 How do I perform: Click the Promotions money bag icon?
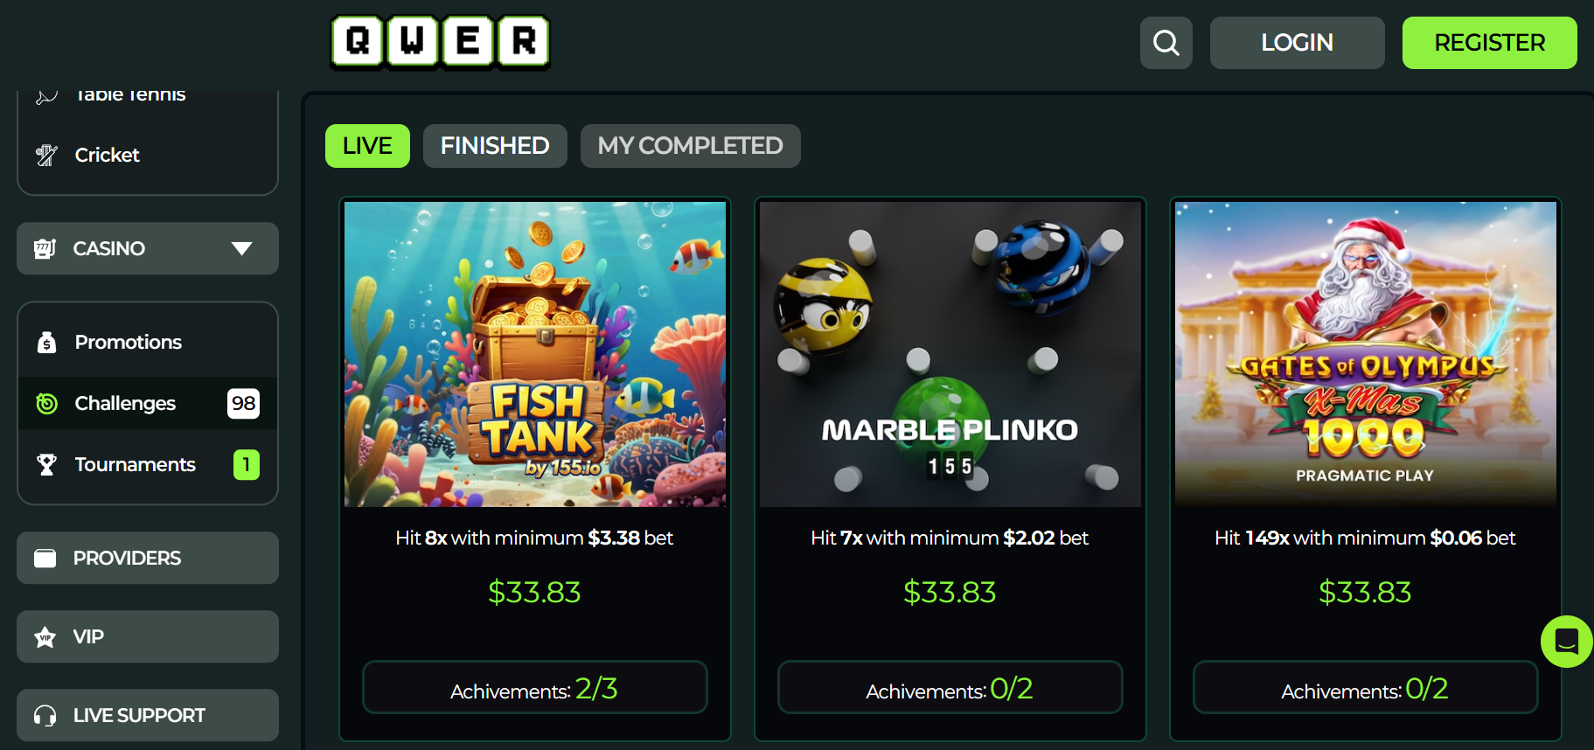pos(46,342)
